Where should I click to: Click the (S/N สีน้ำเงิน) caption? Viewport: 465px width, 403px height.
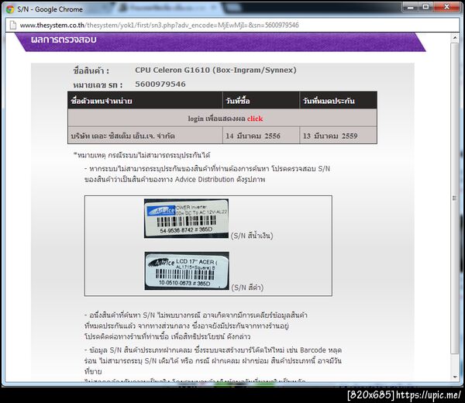252,236
